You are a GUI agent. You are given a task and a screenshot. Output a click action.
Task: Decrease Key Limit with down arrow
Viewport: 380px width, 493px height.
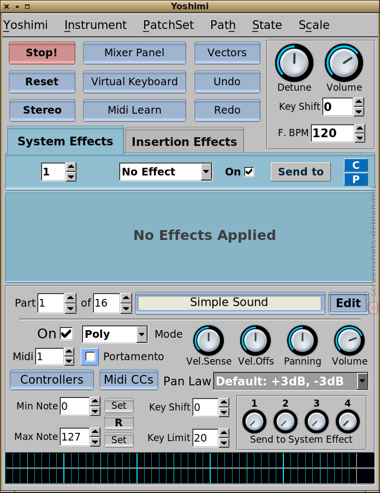click(x=224, y=443)
